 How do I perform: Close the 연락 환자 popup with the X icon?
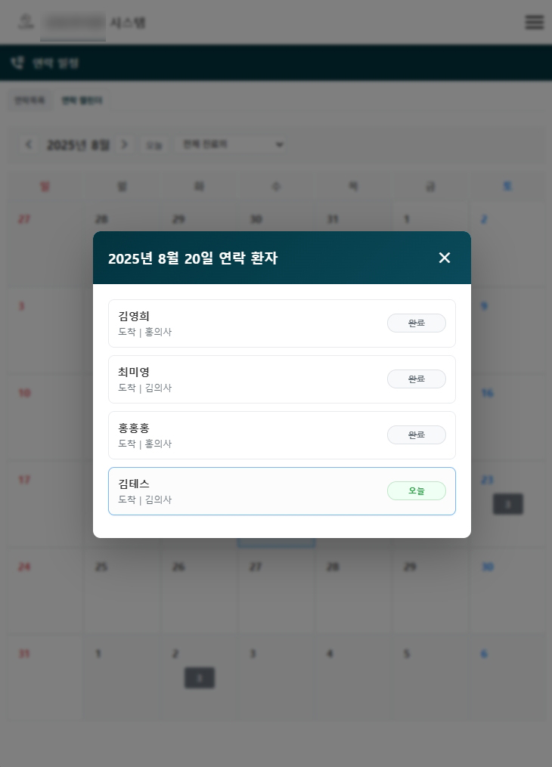444,258
